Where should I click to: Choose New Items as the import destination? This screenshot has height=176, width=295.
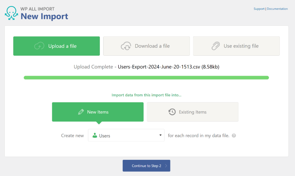(x=98, y=112)
